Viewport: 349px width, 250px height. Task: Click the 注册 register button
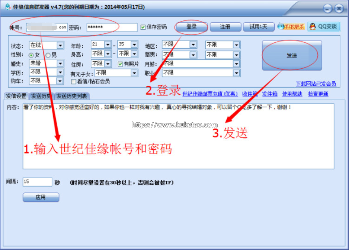click(x=225, y=27)
